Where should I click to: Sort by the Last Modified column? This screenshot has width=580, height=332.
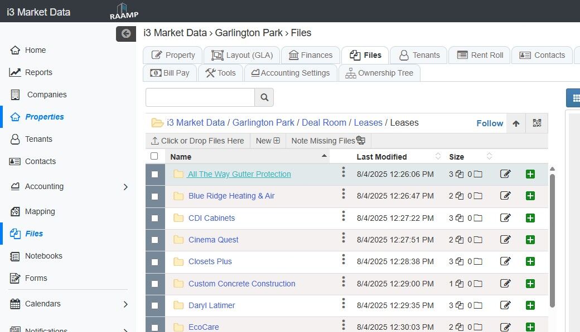pyautogui.click(x=398, y=156)
